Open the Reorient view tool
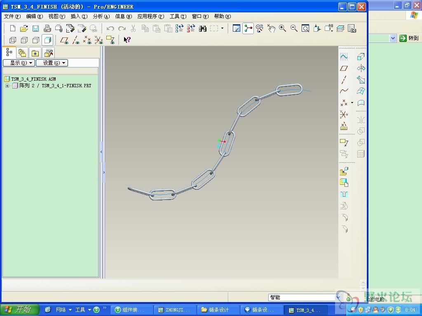 pos(317,28)
